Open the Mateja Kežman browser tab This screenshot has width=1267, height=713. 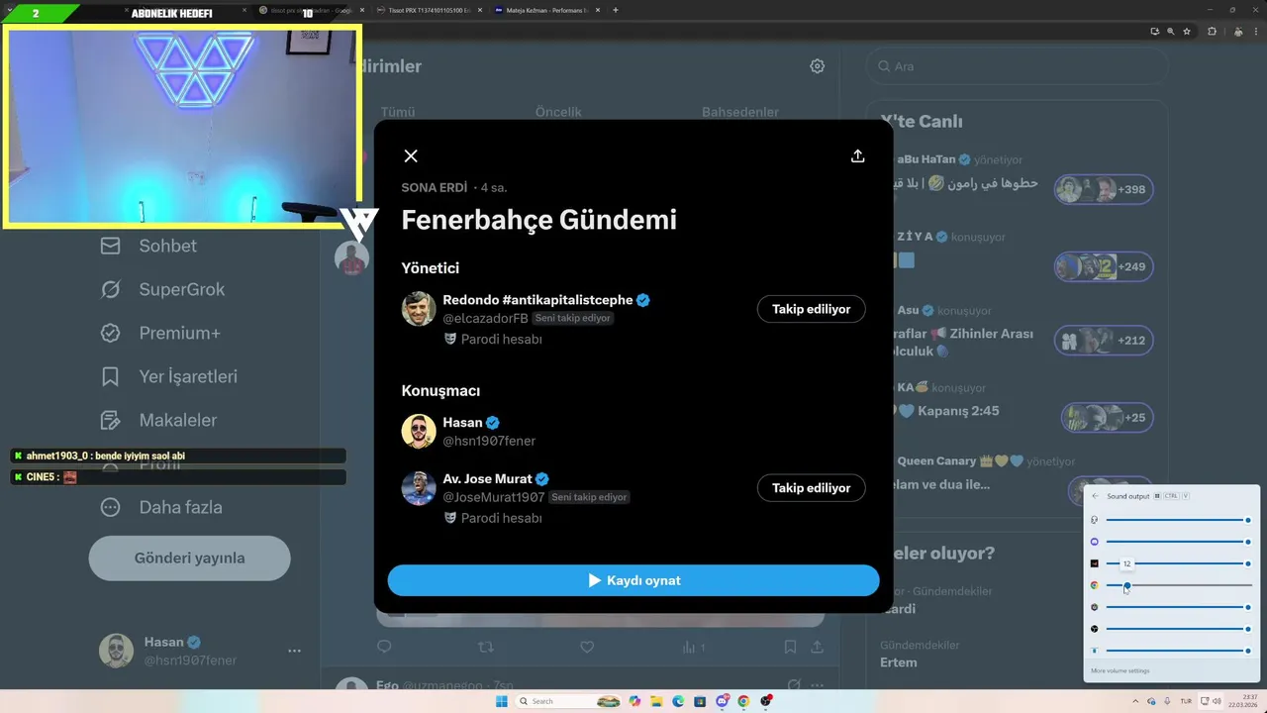(549, 10)
